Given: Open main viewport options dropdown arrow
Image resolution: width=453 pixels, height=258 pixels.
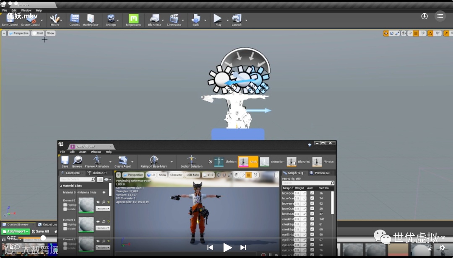Looking at the screenshot, I should [4, 33].
